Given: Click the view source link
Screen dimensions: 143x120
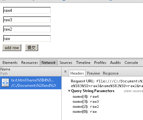Looking at the screenshot, I should tap(133, 91).
